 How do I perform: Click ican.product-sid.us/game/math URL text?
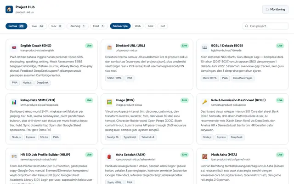point(231,160)
